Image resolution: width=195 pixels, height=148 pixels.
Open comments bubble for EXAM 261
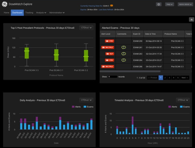pyautogui.click(x=124, y=47)
